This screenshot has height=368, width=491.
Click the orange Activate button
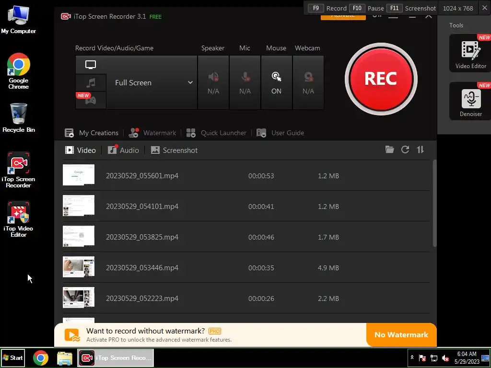343,18
